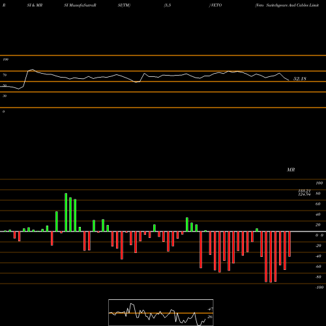Click the last red bar at right end
The height and width of the screenshot is (326, 326).
(x=289, y=244)
